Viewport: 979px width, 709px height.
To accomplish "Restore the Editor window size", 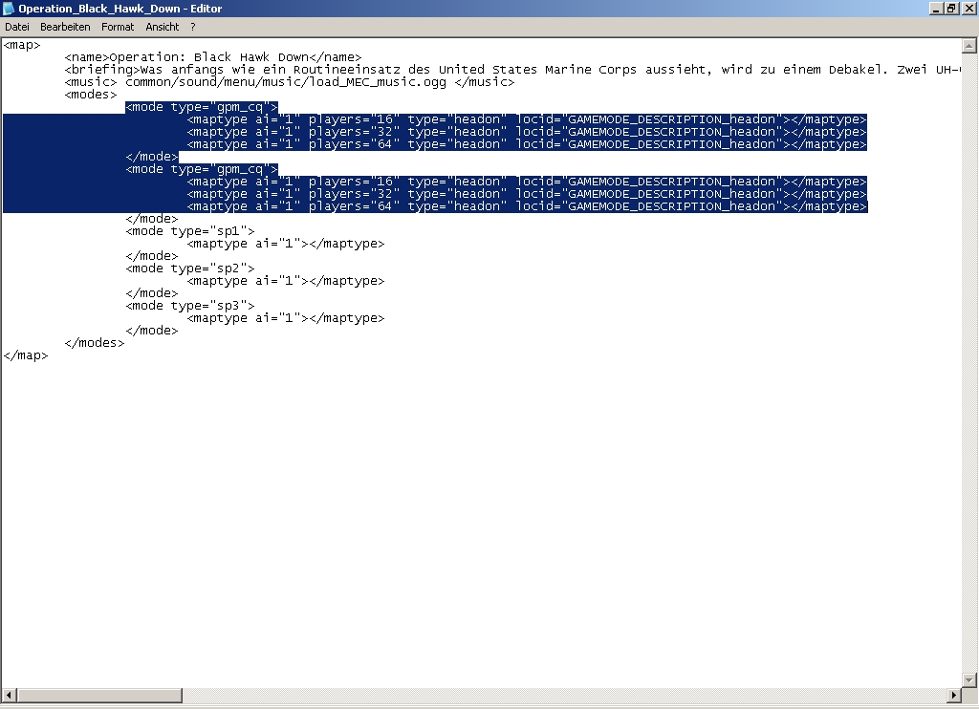I will 951,9.
